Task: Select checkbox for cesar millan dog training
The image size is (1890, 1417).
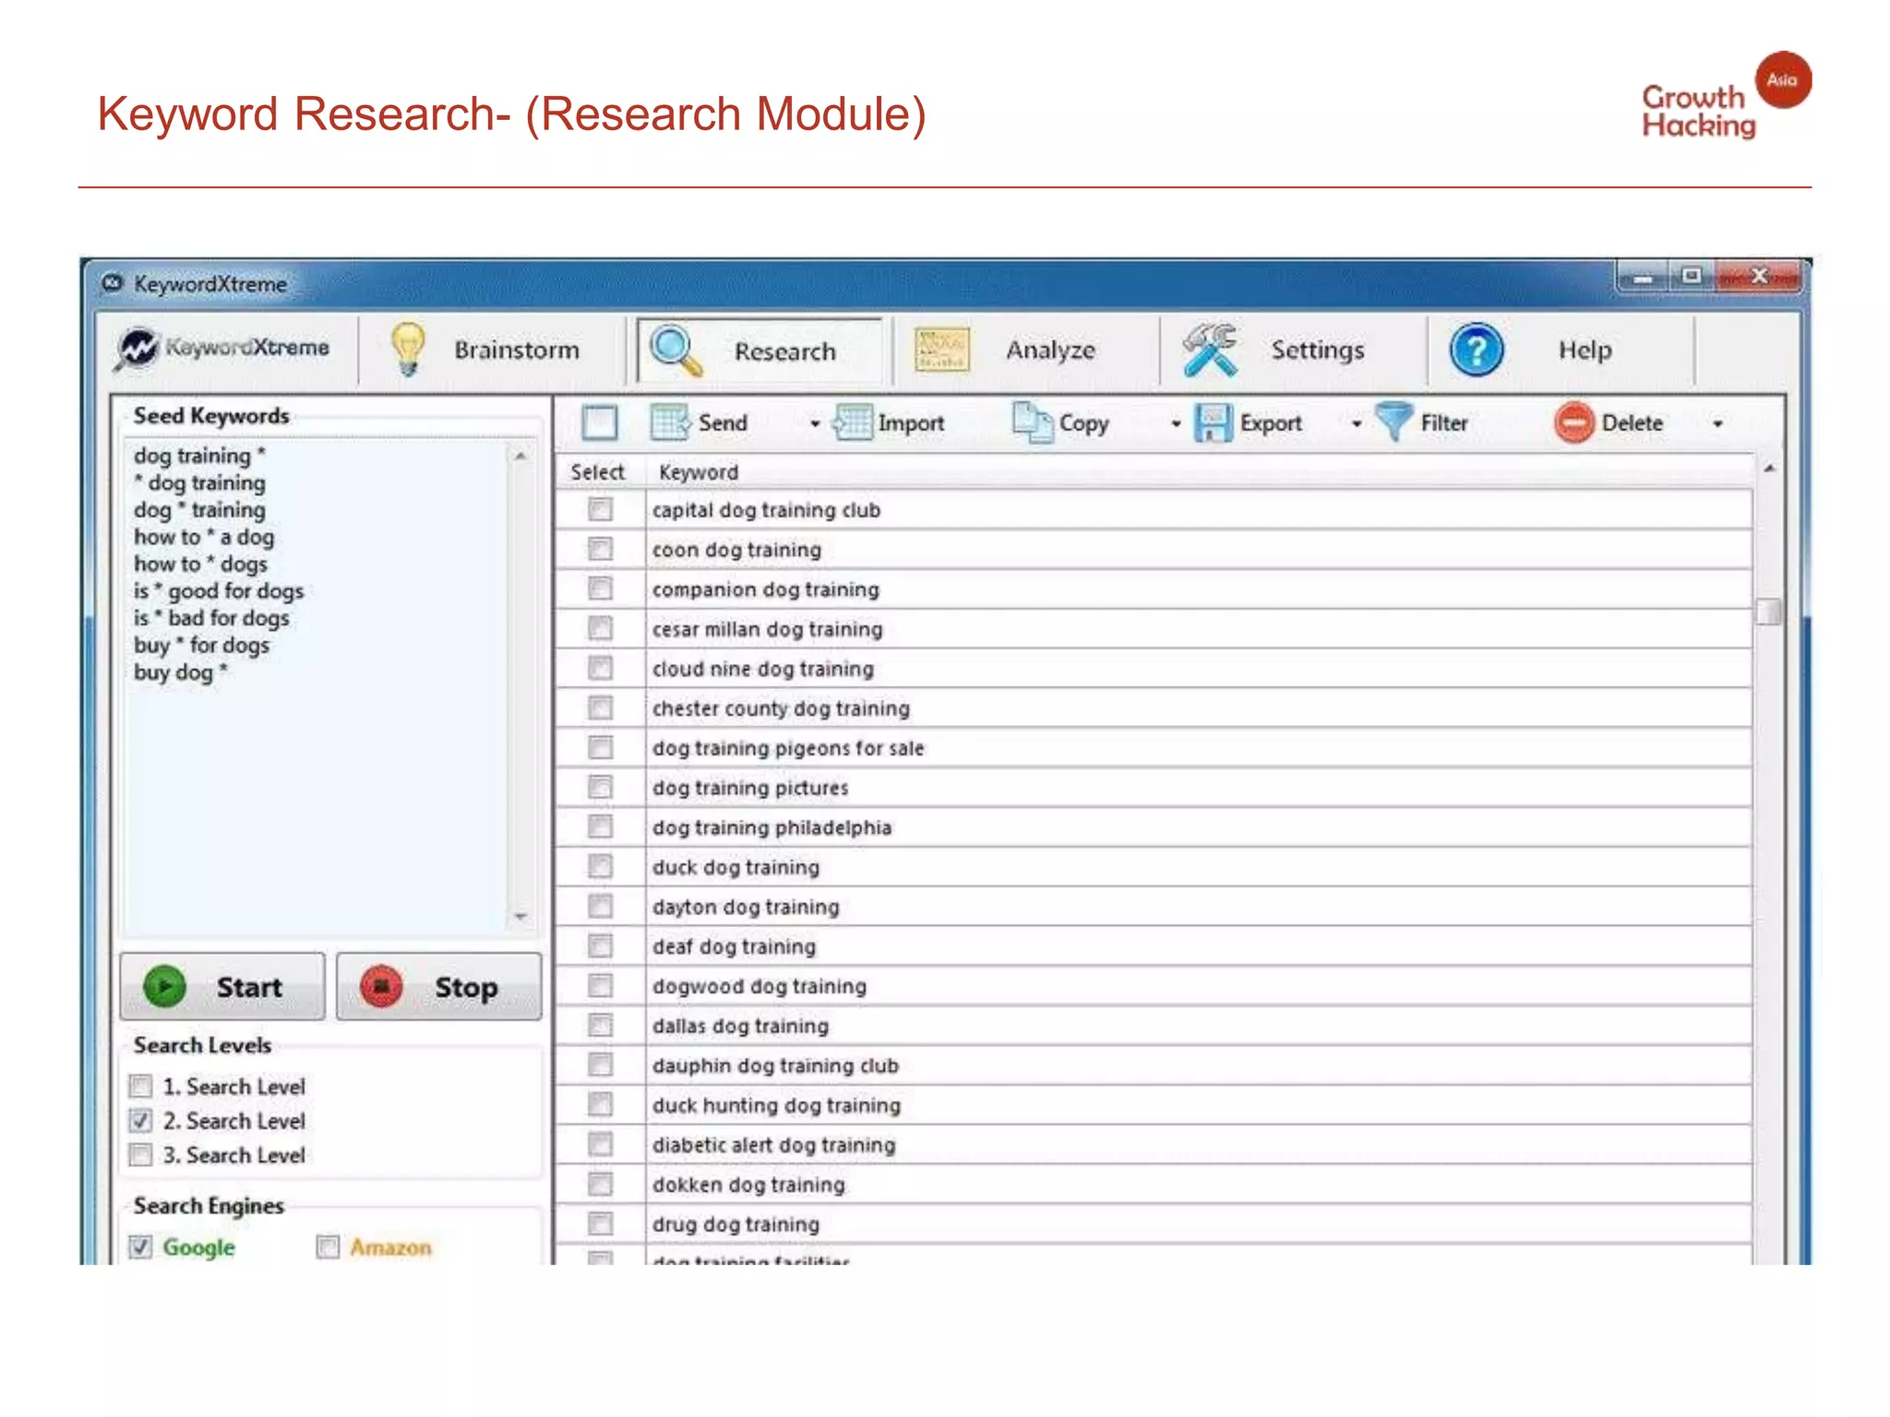Action: click(x=600, y=628)
